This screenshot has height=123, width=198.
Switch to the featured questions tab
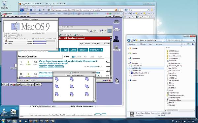[x=76, y=57]
